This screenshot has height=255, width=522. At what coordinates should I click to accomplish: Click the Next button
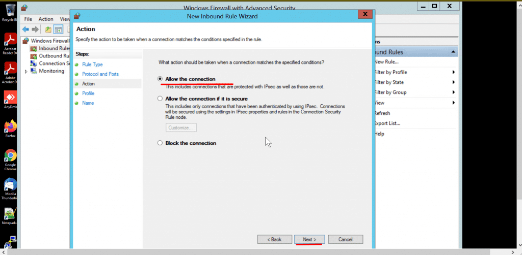[309, 239]
